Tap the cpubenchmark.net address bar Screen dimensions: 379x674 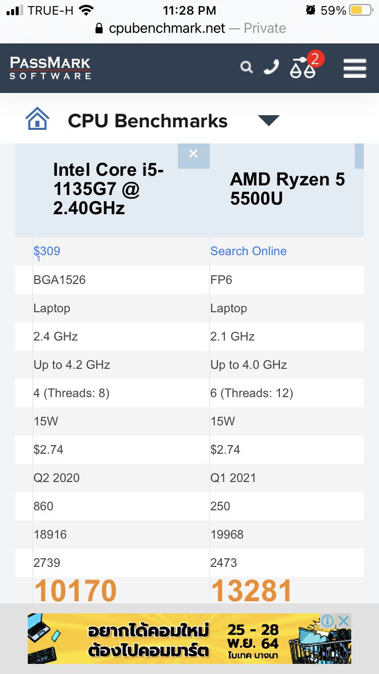(189, 28)
